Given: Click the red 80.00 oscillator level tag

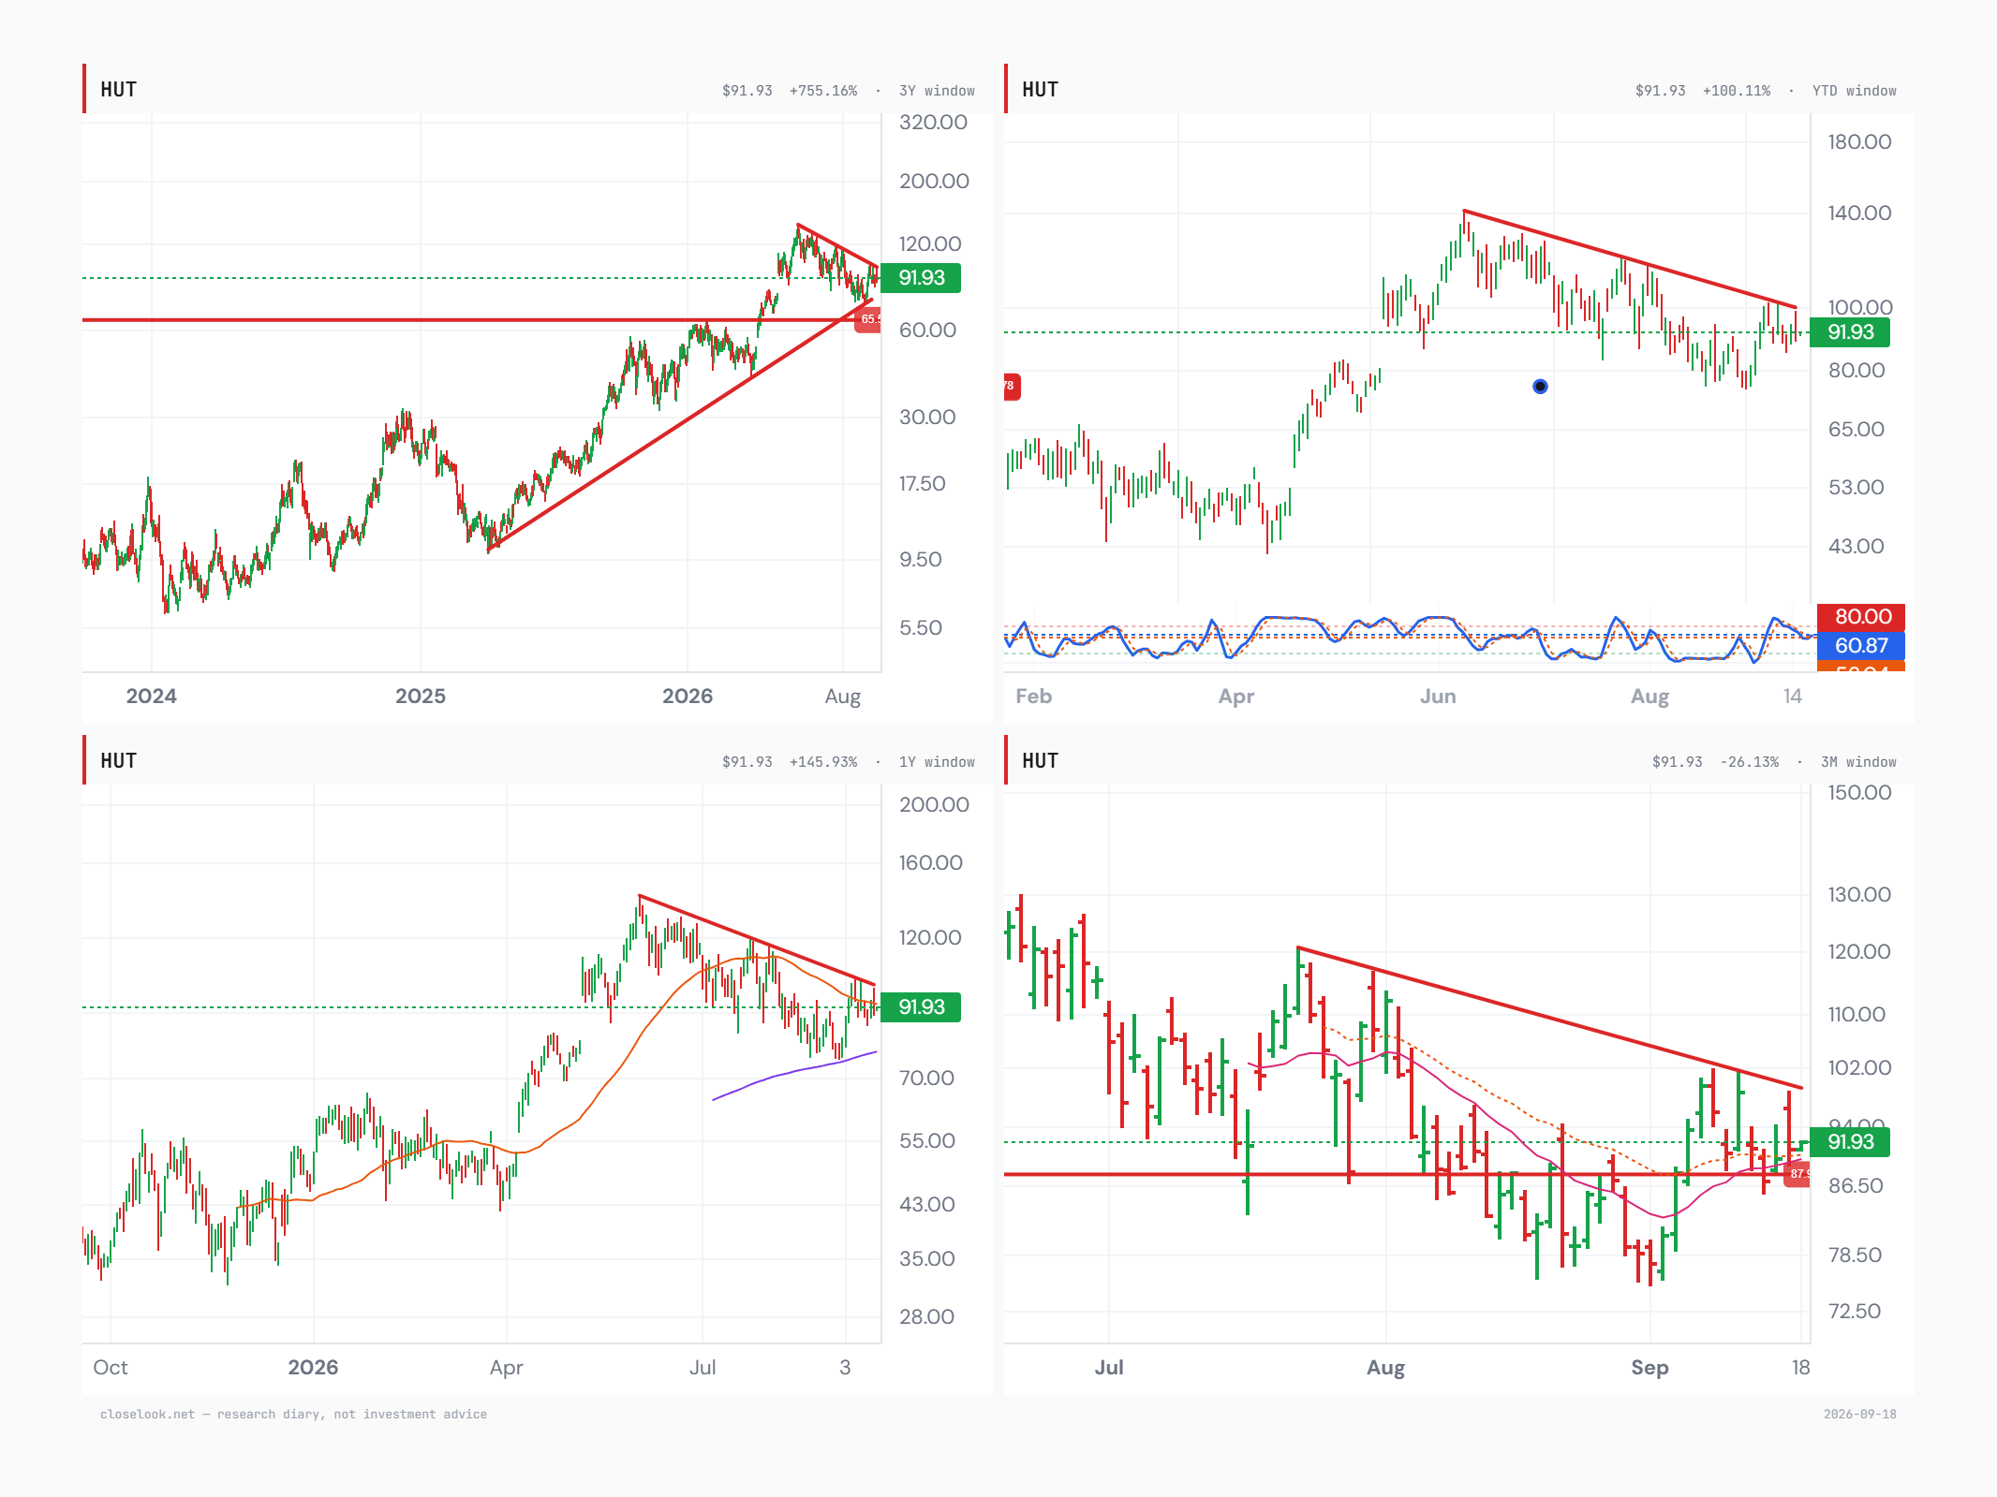Looking at the screenshot, I should coord(1860,617).
